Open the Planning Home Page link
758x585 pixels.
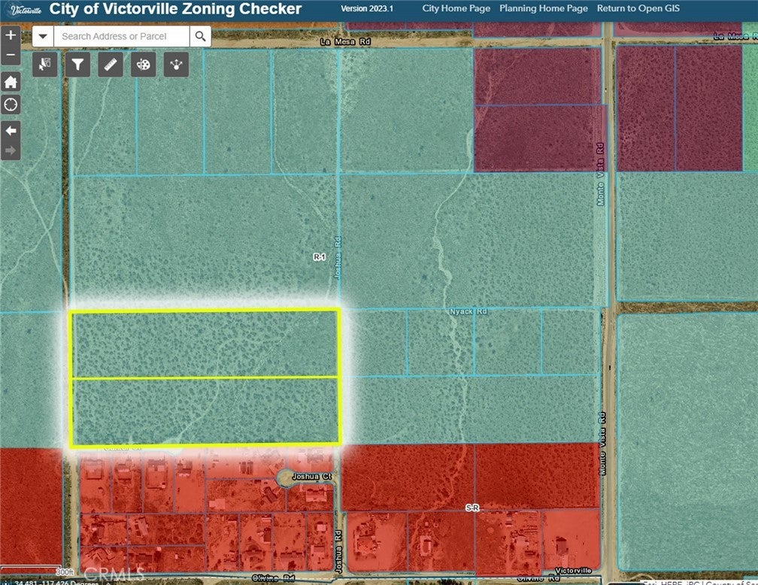(543, 9)
